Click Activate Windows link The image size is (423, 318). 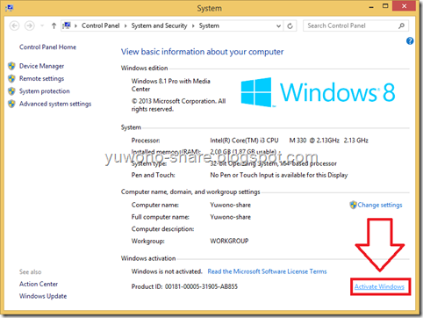379,286
